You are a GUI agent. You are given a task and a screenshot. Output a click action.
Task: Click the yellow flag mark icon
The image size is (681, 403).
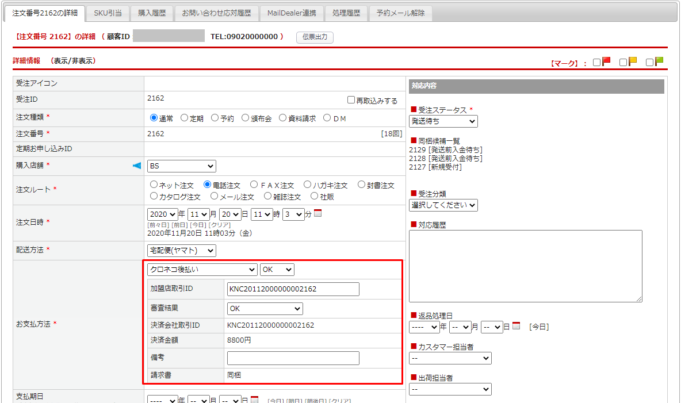point(633,62)
